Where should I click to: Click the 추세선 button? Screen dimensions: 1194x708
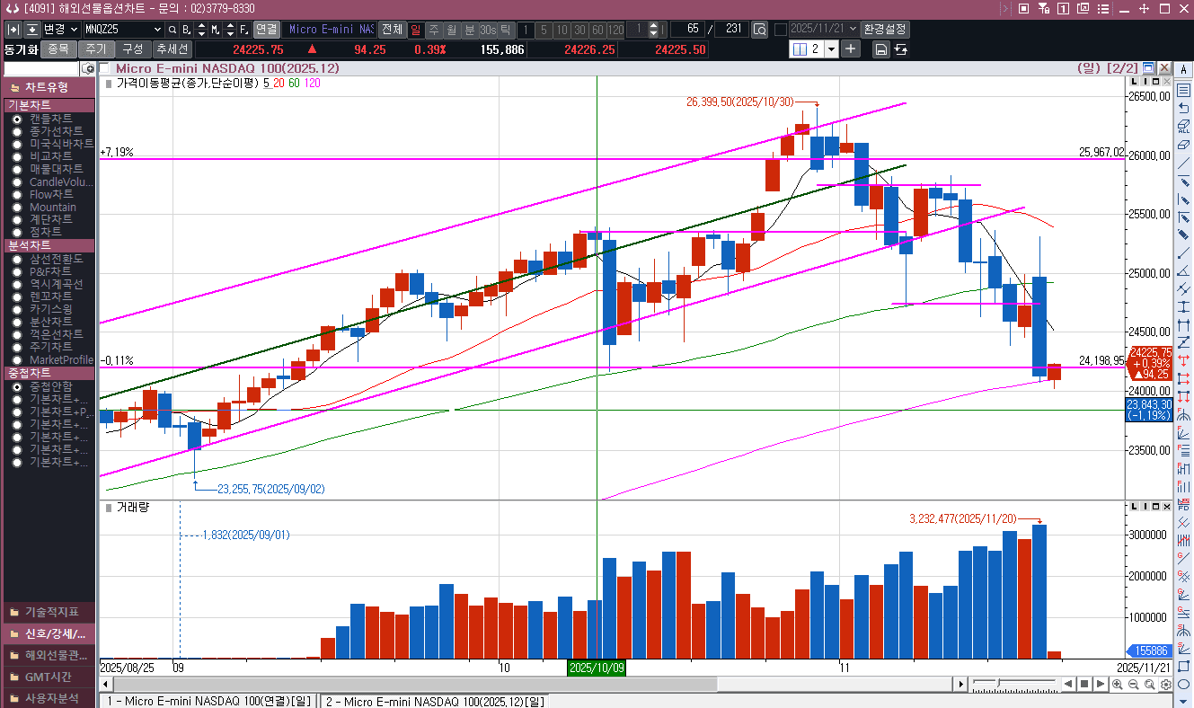171,49
